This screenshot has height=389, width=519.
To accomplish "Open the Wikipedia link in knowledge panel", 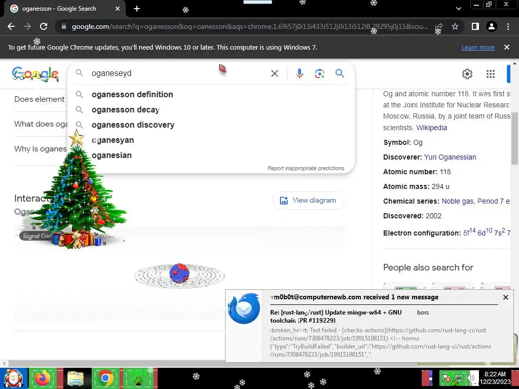I will [431, 128].
